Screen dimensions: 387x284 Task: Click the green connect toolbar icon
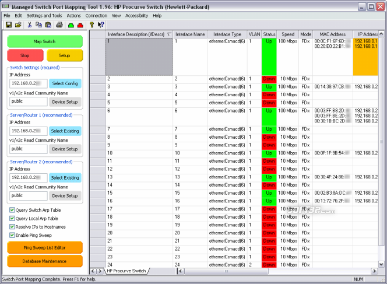[x=71, y=25]
